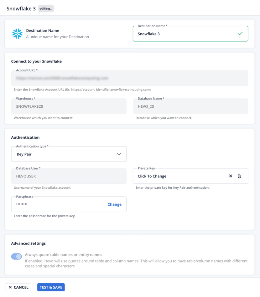
Task: Click the Account URL example hint text
Action: tap(82, 89)
